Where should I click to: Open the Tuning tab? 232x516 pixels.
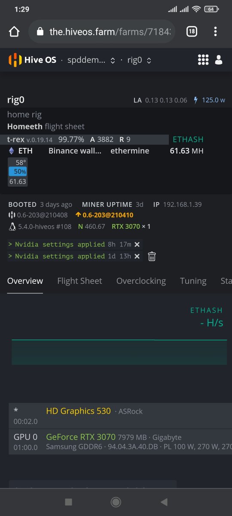point(193,281)
